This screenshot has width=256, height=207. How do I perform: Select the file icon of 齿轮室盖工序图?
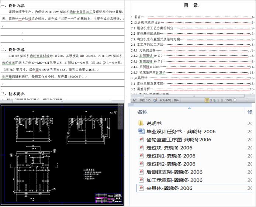pyautogui.click(x=141, y=139)
